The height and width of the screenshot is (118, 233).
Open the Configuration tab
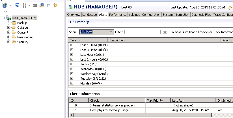click(151, 15)
